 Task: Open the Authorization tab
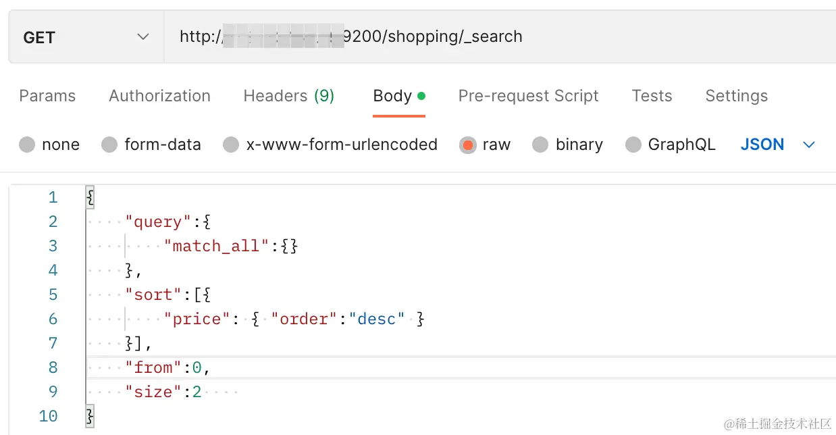159,96
